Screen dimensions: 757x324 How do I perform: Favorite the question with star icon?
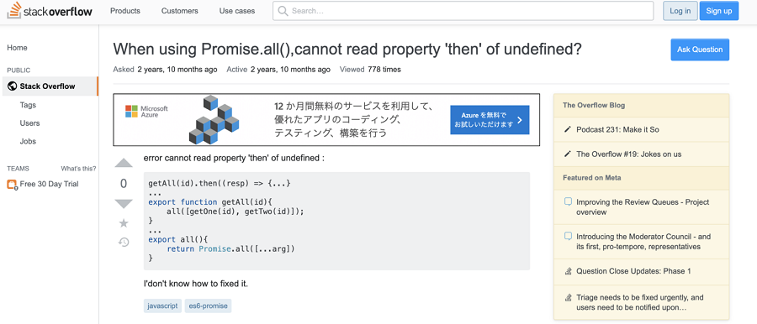(x=124, y=222)
